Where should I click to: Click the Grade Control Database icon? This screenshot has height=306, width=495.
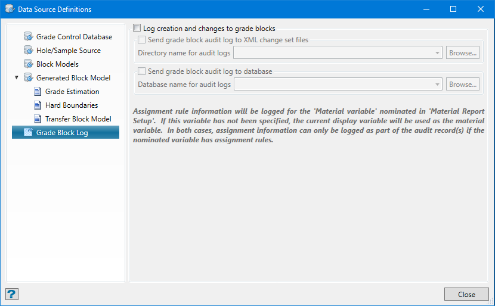[28, 37]
